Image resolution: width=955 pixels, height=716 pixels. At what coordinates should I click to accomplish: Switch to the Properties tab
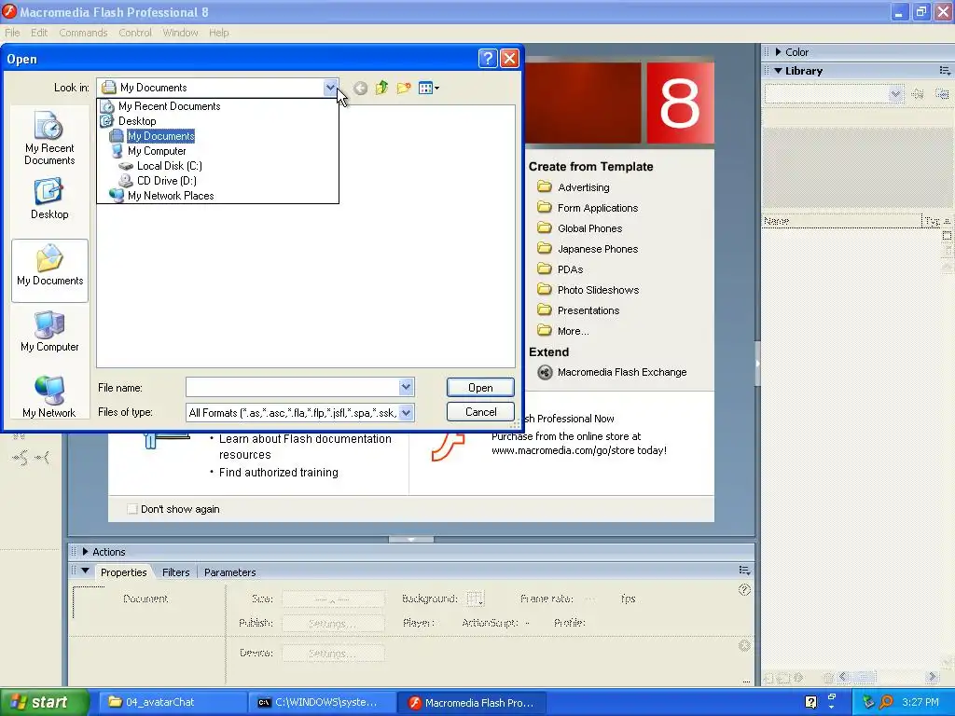(x=124, y=572)
